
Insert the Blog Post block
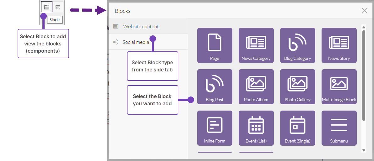[x=214, y=86]
